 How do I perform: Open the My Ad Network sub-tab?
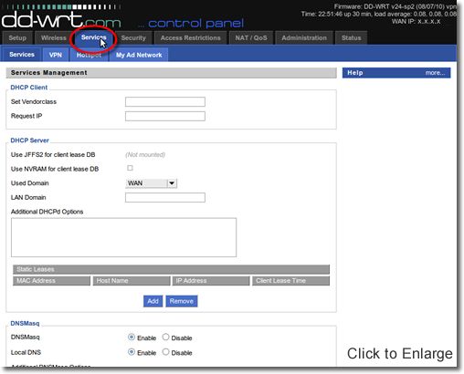click(x=139, y=55)
